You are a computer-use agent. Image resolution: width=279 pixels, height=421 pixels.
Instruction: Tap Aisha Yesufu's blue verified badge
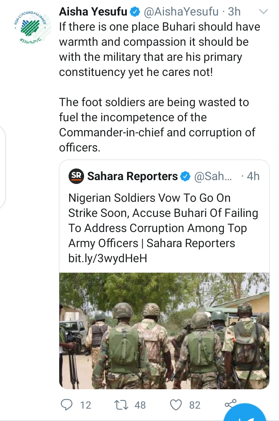pyautogui.click(x=135, y=12)
